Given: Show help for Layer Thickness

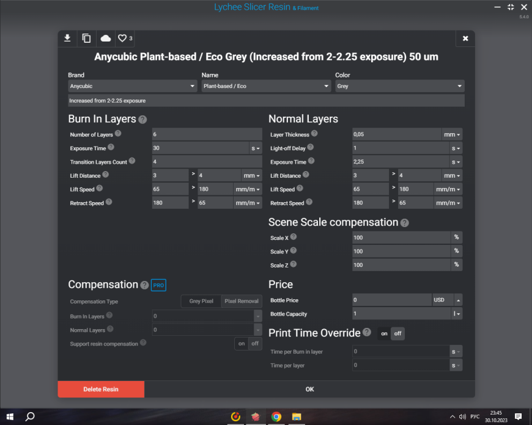Looking at the screenshot, I should click(314, 133).
